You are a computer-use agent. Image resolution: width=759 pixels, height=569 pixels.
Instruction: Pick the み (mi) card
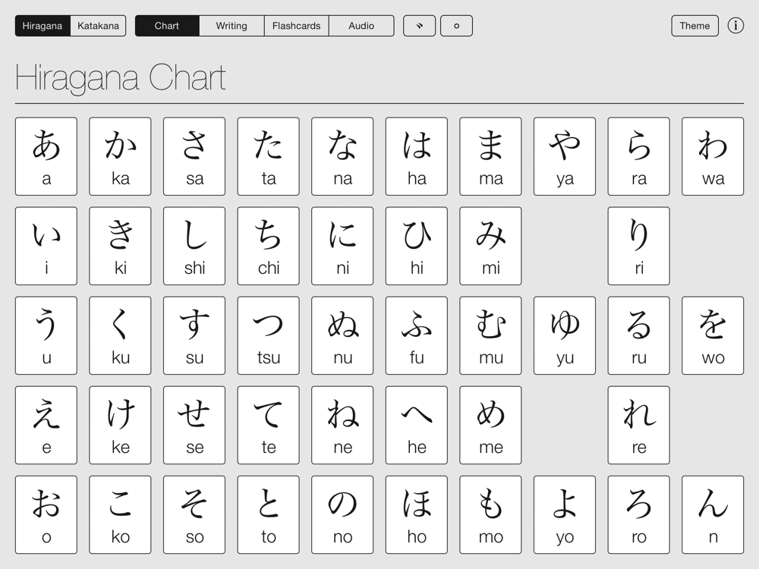tap(490, 246)
